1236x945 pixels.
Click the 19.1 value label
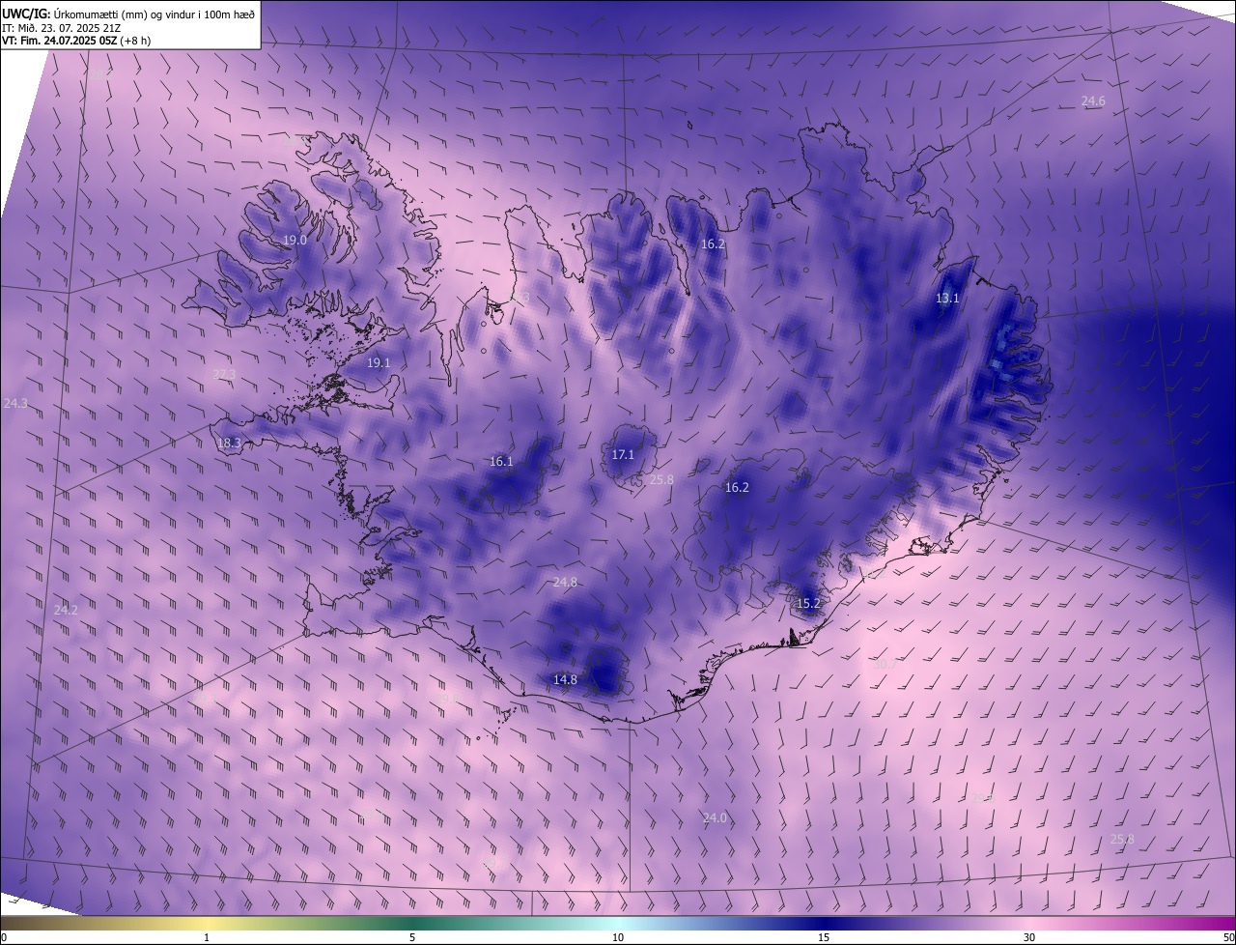pyautogui.click(x=379, y=363)
